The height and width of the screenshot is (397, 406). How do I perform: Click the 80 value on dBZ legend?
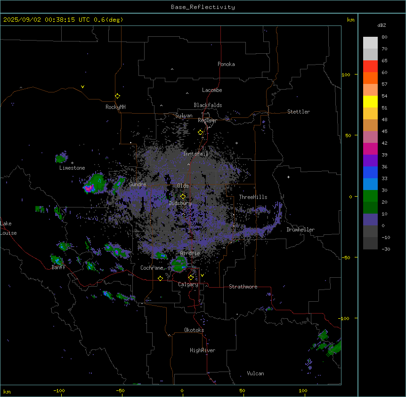384,37
